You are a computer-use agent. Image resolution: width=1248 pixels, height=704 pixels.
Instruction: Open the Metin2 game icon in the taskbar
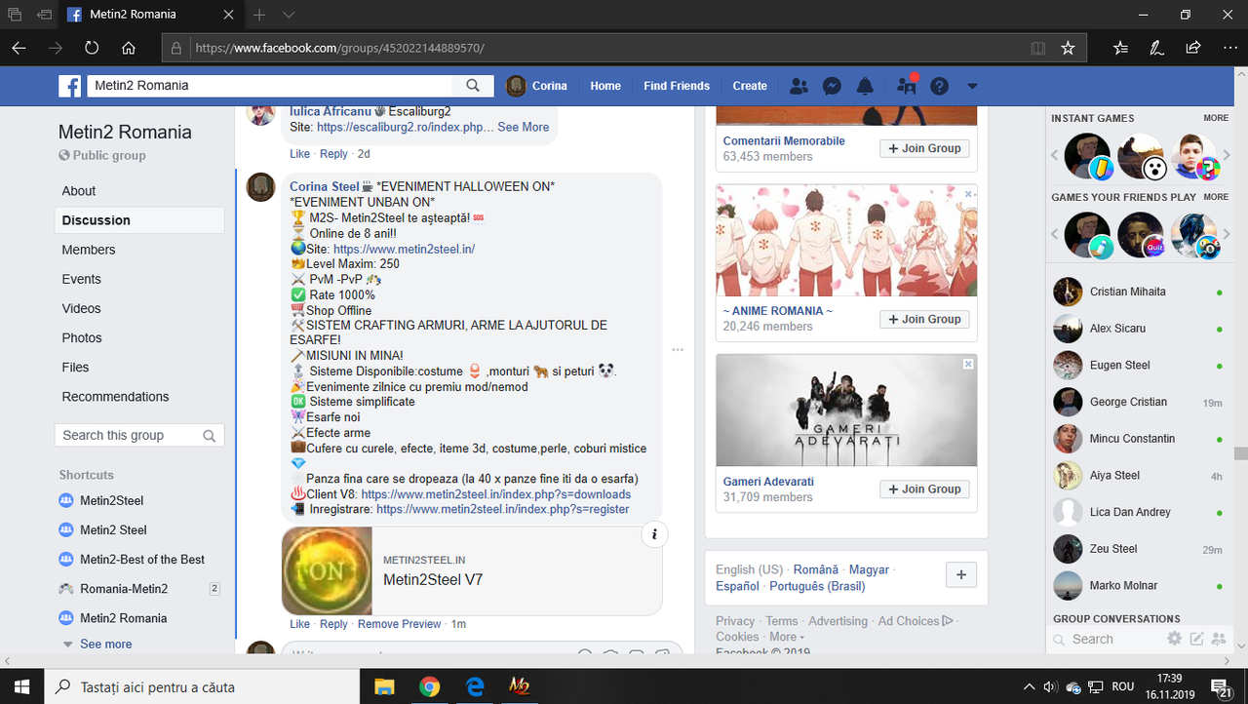(520, 687)
